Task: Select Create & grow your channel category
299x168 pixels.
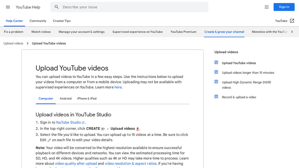Action: pos(224,32)
